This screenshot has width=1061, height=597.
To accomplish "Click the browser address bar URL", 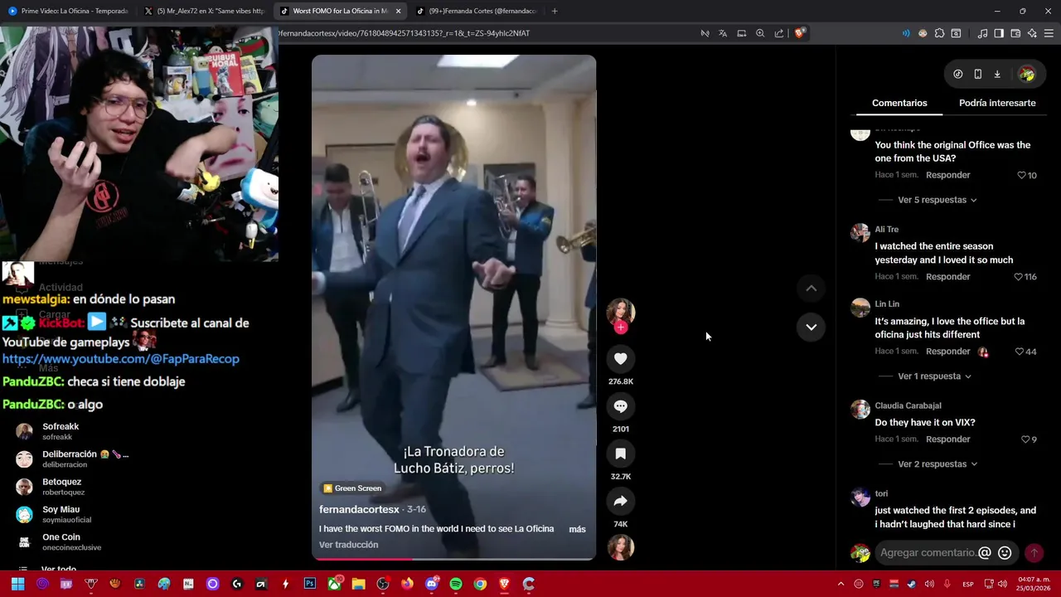I will point(404,33).
